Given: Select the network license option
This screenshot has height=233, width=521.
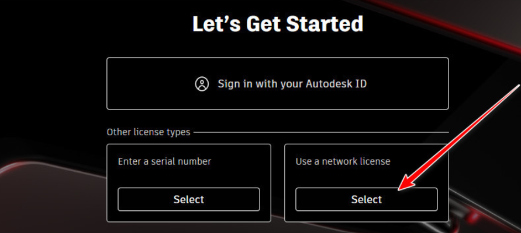Looking at the screenshot, I should pyautogui.click(x=366, y=199).
